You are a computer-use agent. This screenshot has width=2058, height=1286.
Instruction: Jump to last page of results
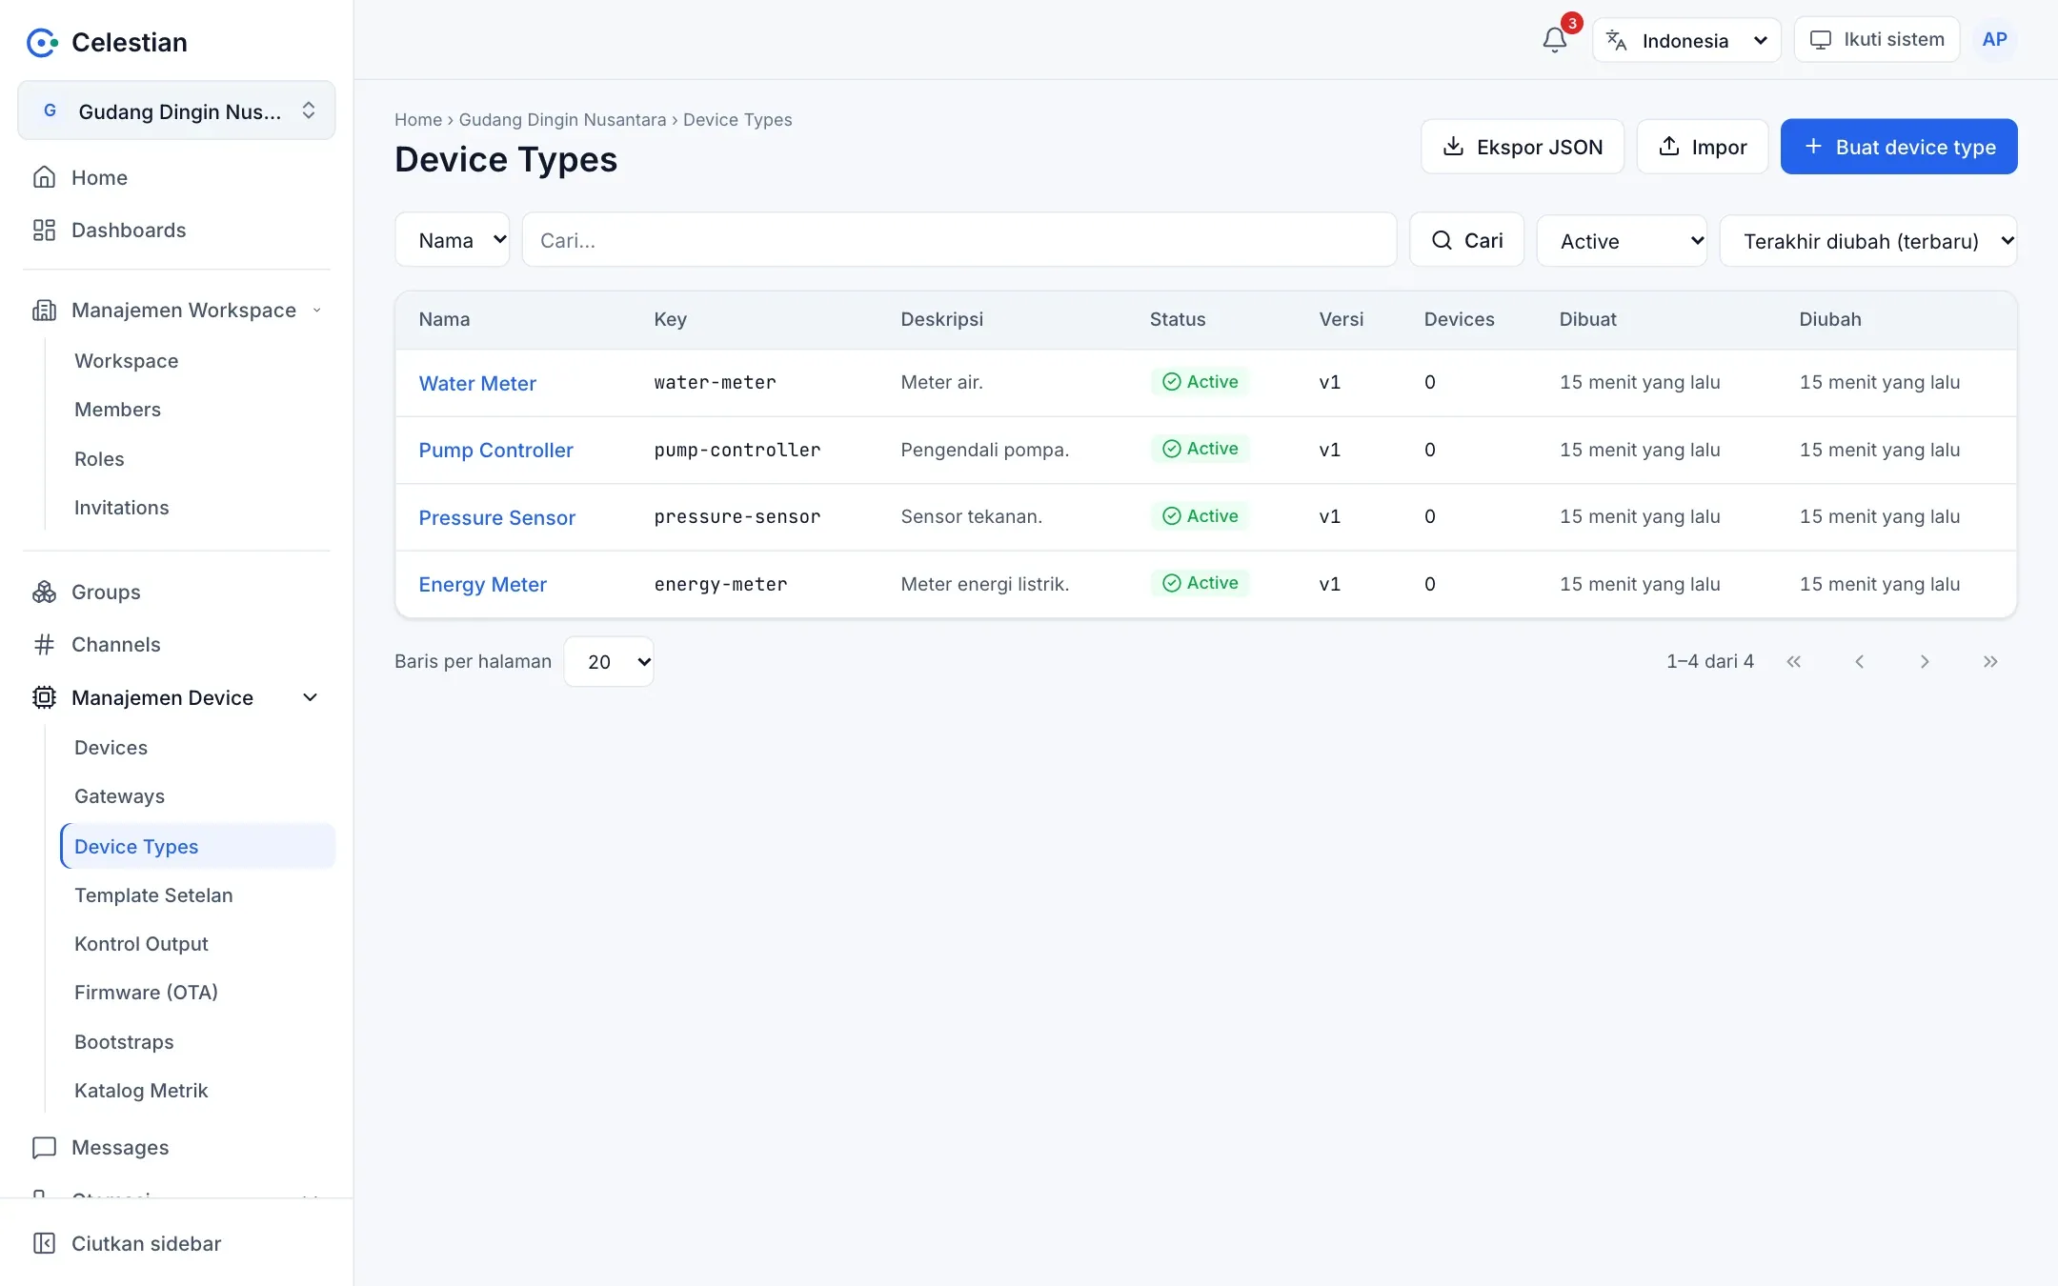(x=1990, y=661)
